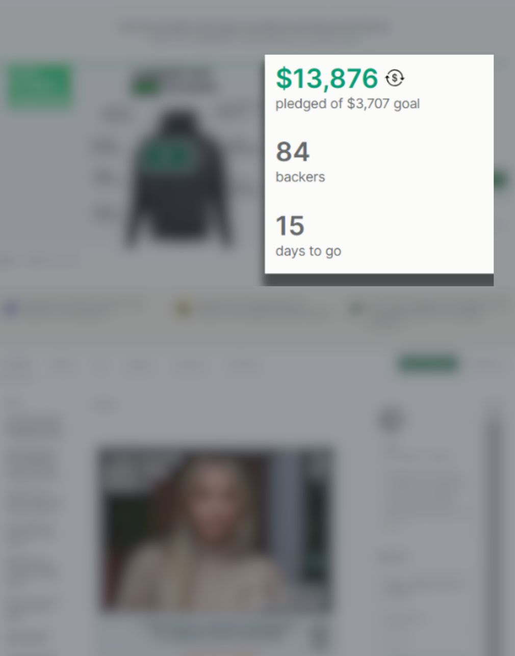Click the green banner left of hoodie

[40, 86]
